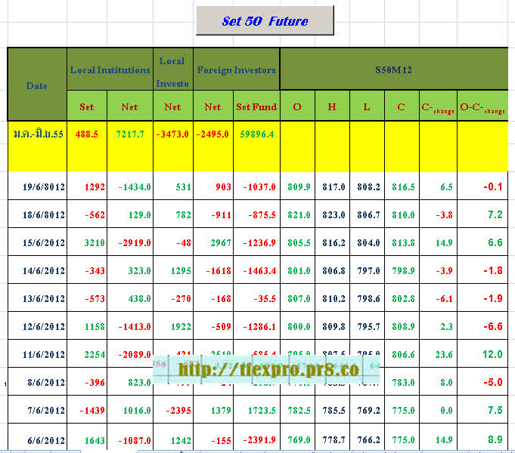Select the 14/6/2012 date cell
The height and width of the screenshot is (453, 515).
37,270
